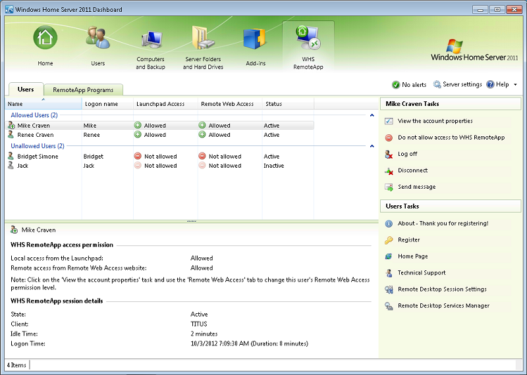Click Jack's user icon in the list
The image size is (527, 375).
(x=11, y=166)
